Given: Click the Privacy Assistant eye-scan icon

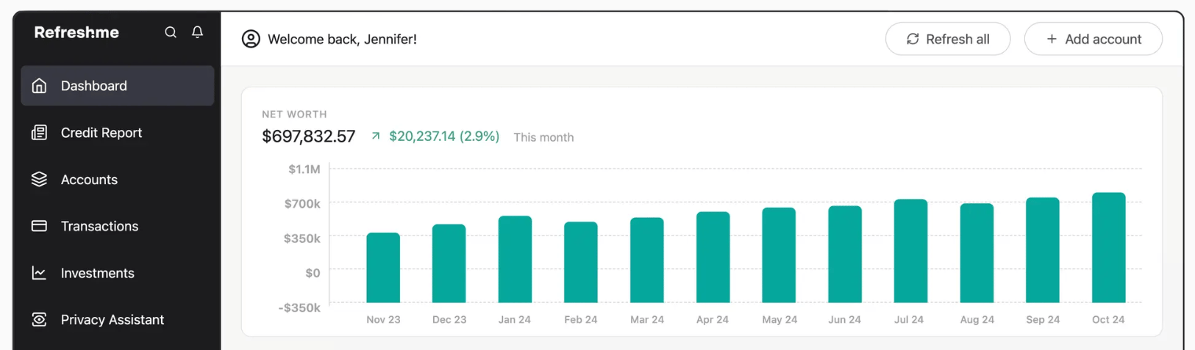Looking at the screenshot, I should click(x=39, y=320).
